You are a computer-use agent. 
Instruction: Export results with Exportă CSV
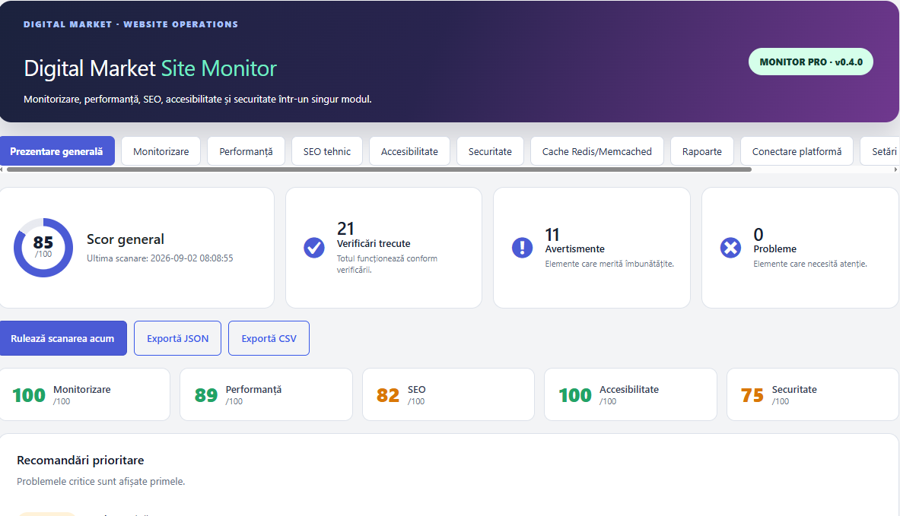269,338
